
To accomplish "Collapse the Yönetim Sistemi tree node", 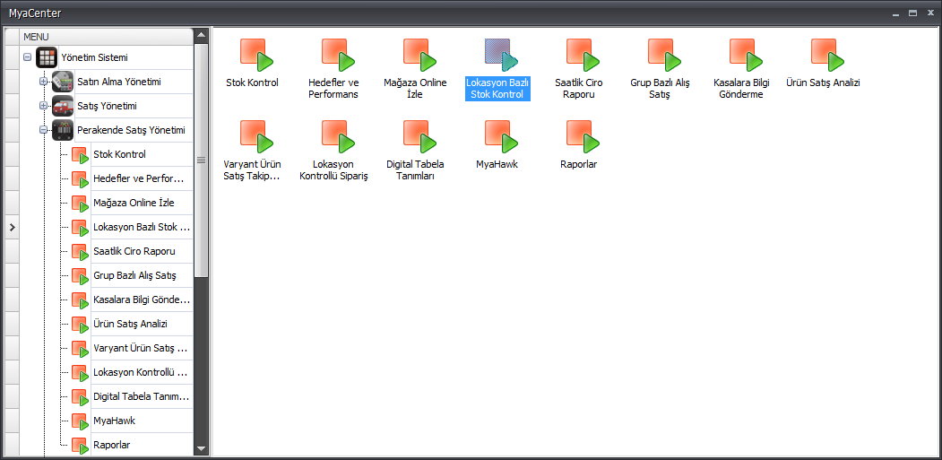I will pos(27,57).
